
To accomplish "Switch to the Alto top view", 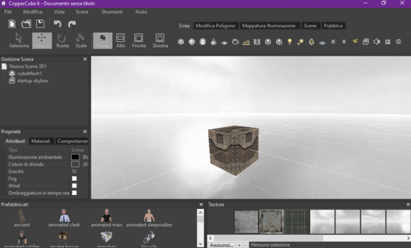I will point(121,41).
